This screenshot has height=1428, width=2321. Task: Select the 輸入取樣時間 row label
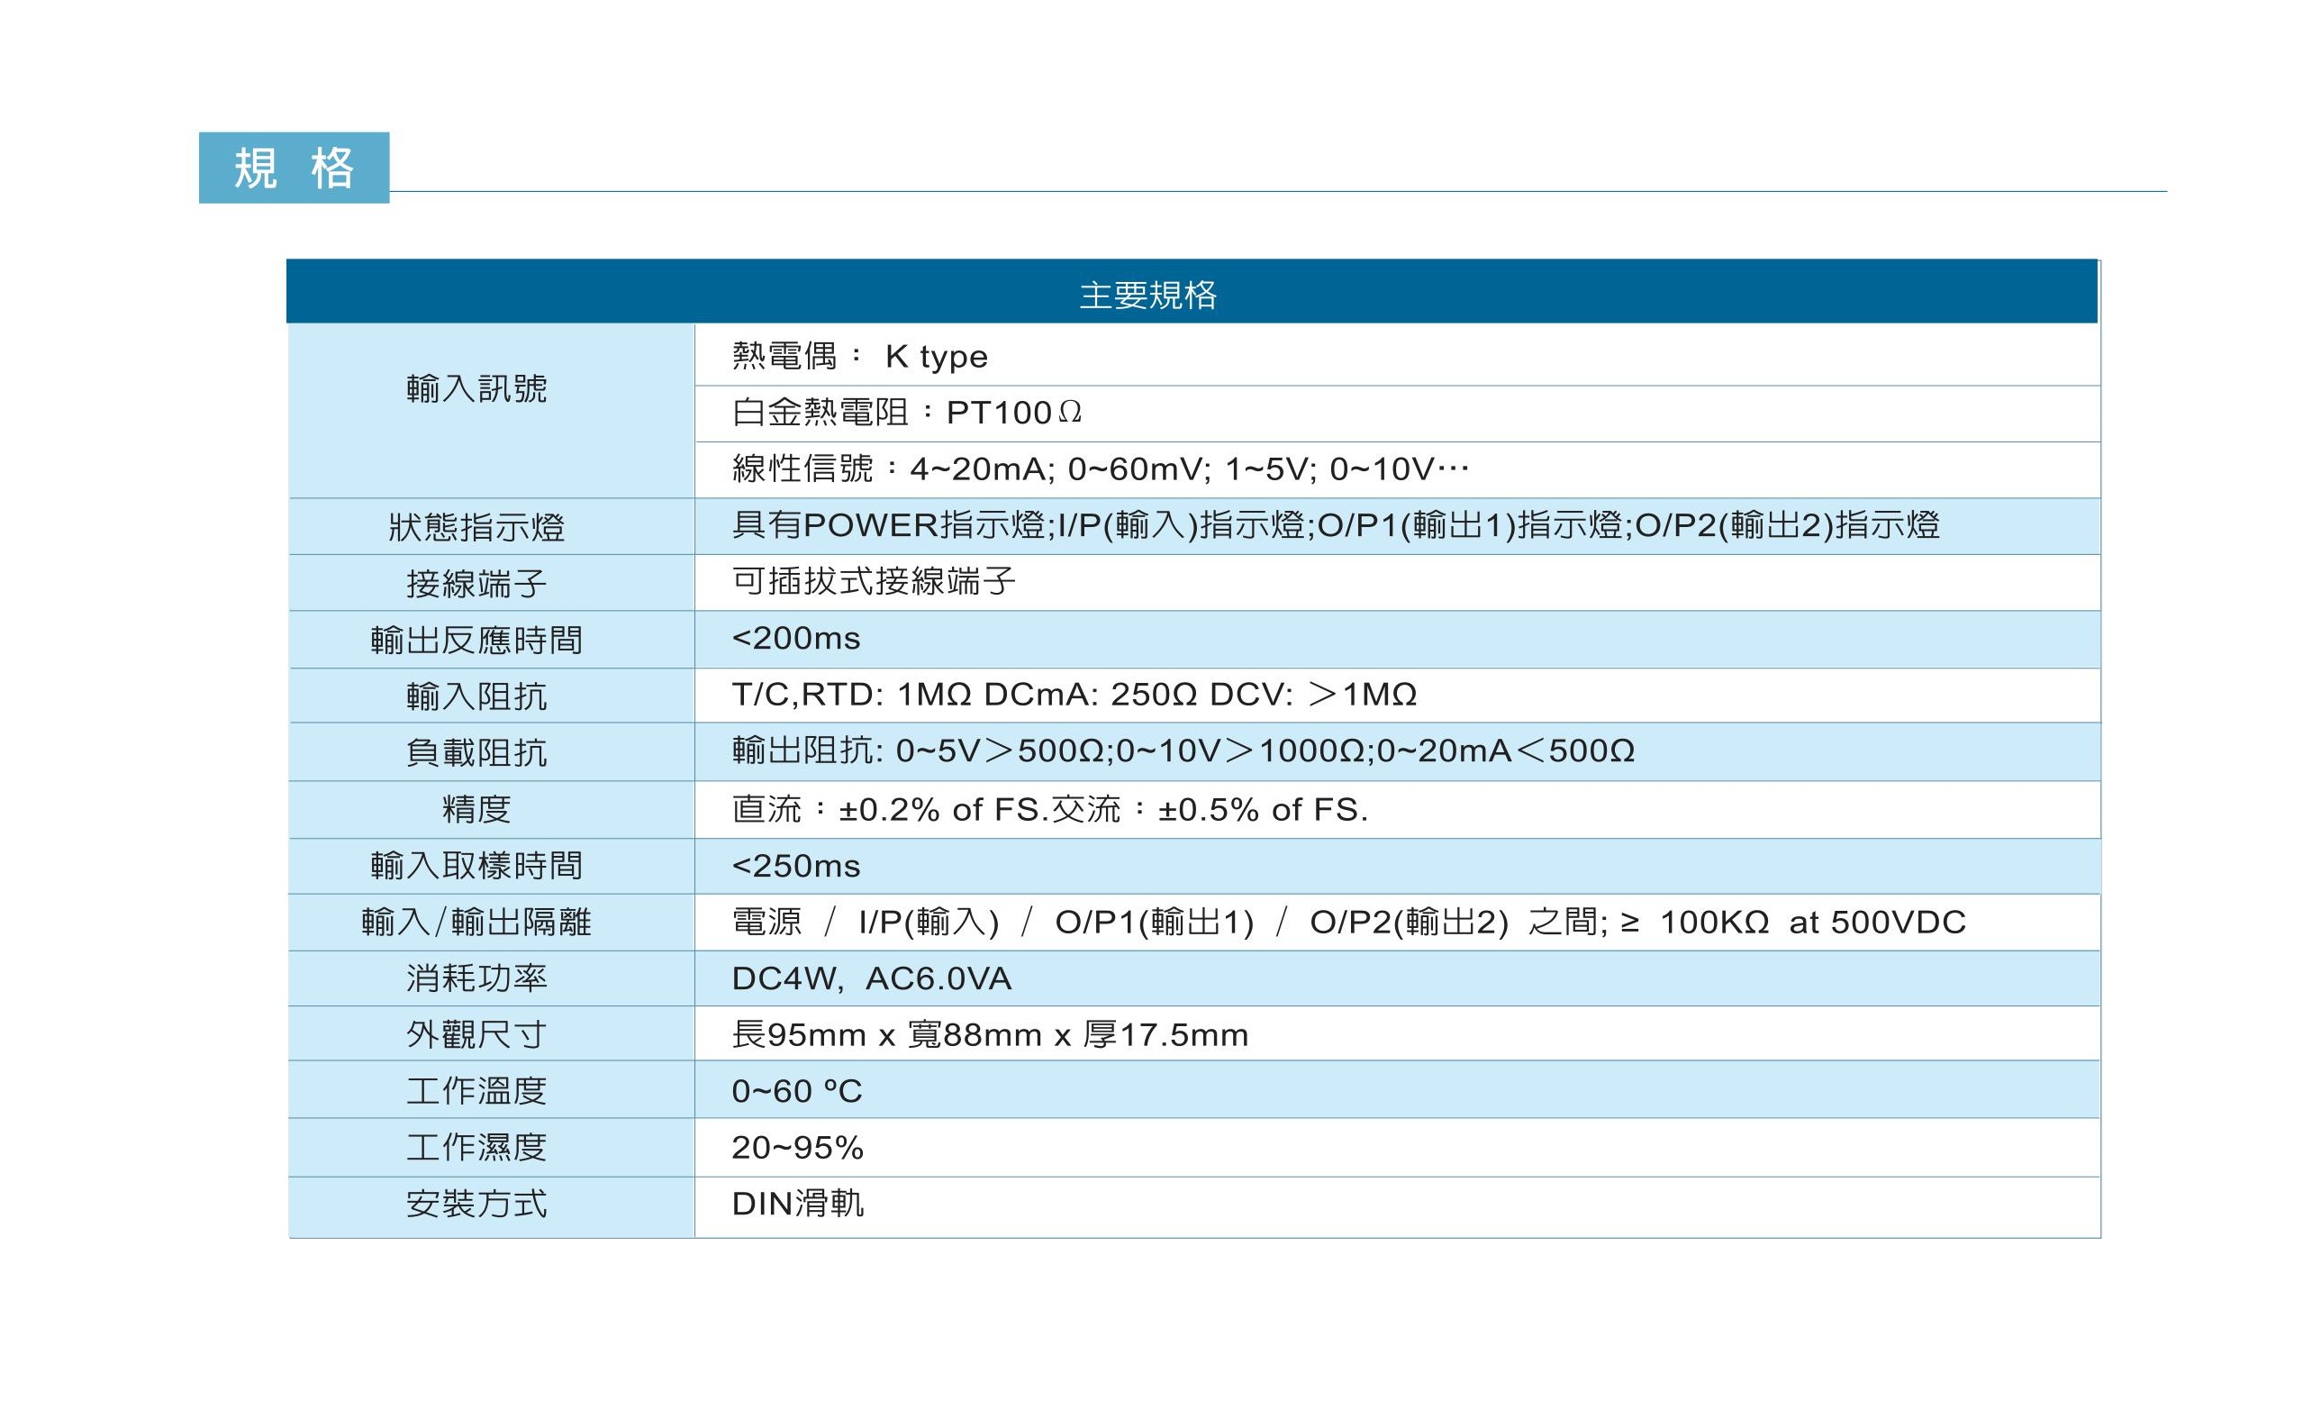[476, 865]
